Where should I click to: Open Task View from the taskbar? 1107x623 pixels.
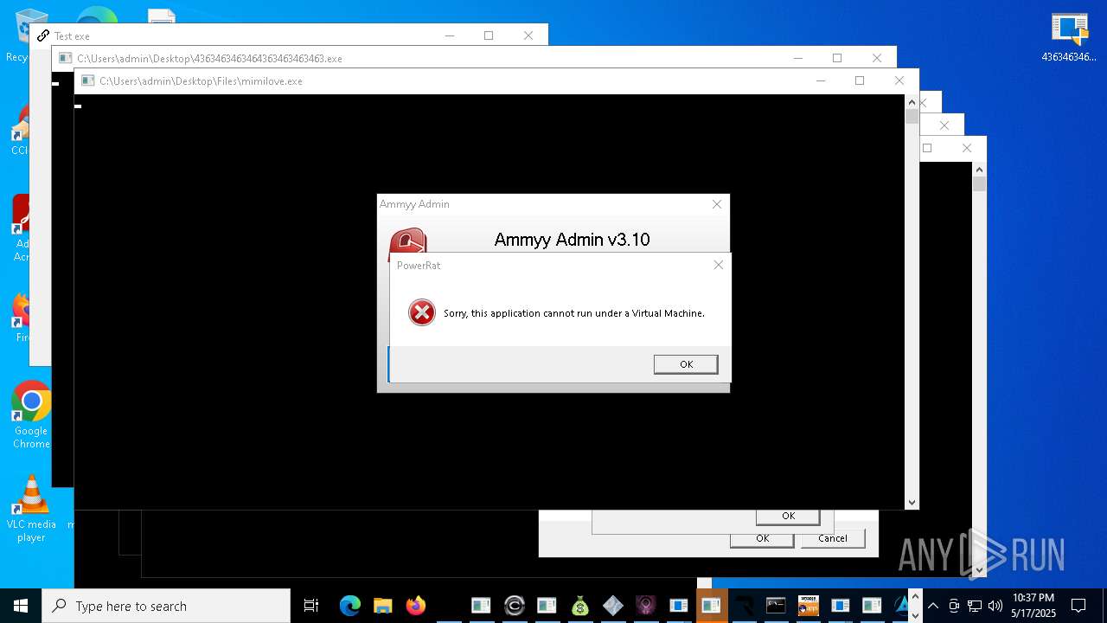[311, 606]
